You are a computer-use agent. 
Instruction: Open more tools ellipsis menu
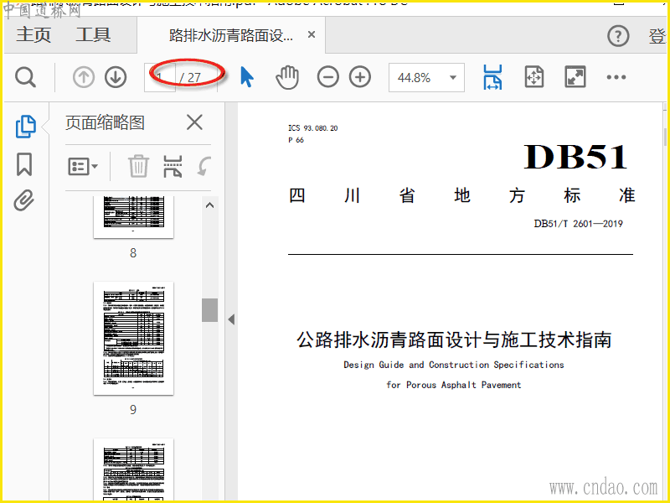pos(616,78)
